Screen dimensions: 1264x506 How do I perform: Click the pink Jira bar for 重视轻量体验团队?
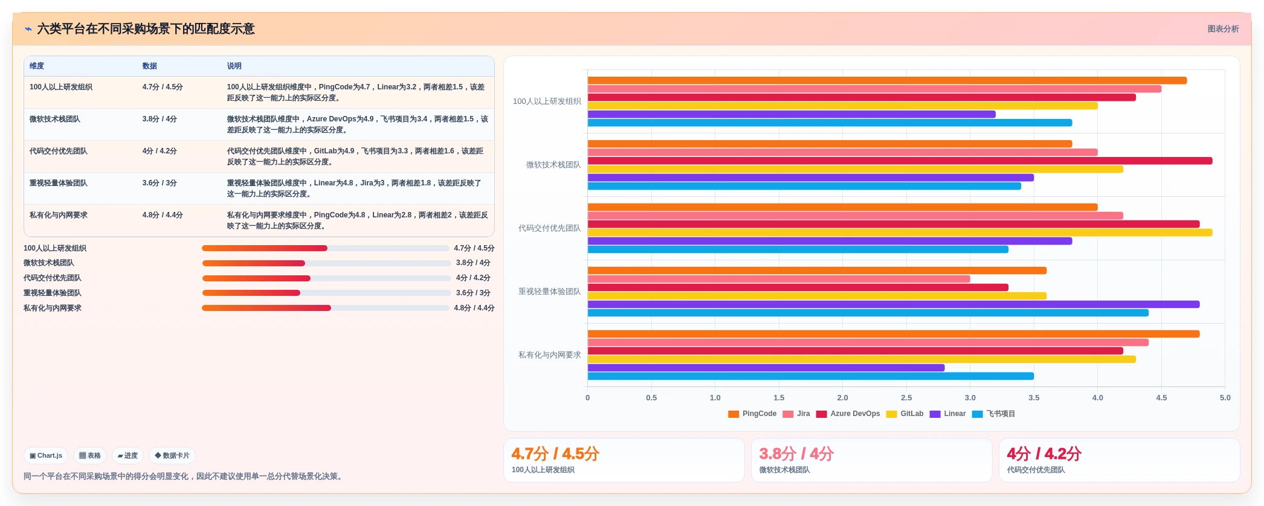click(x=779, y=279)
